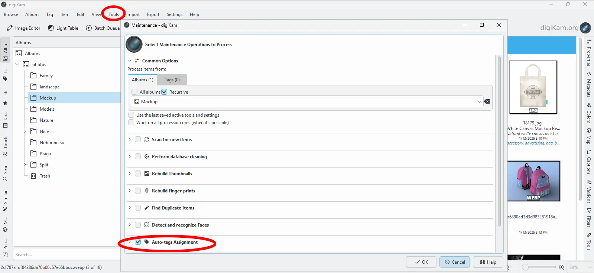Expand Rebuild Thumbnails section

[130, 173]
